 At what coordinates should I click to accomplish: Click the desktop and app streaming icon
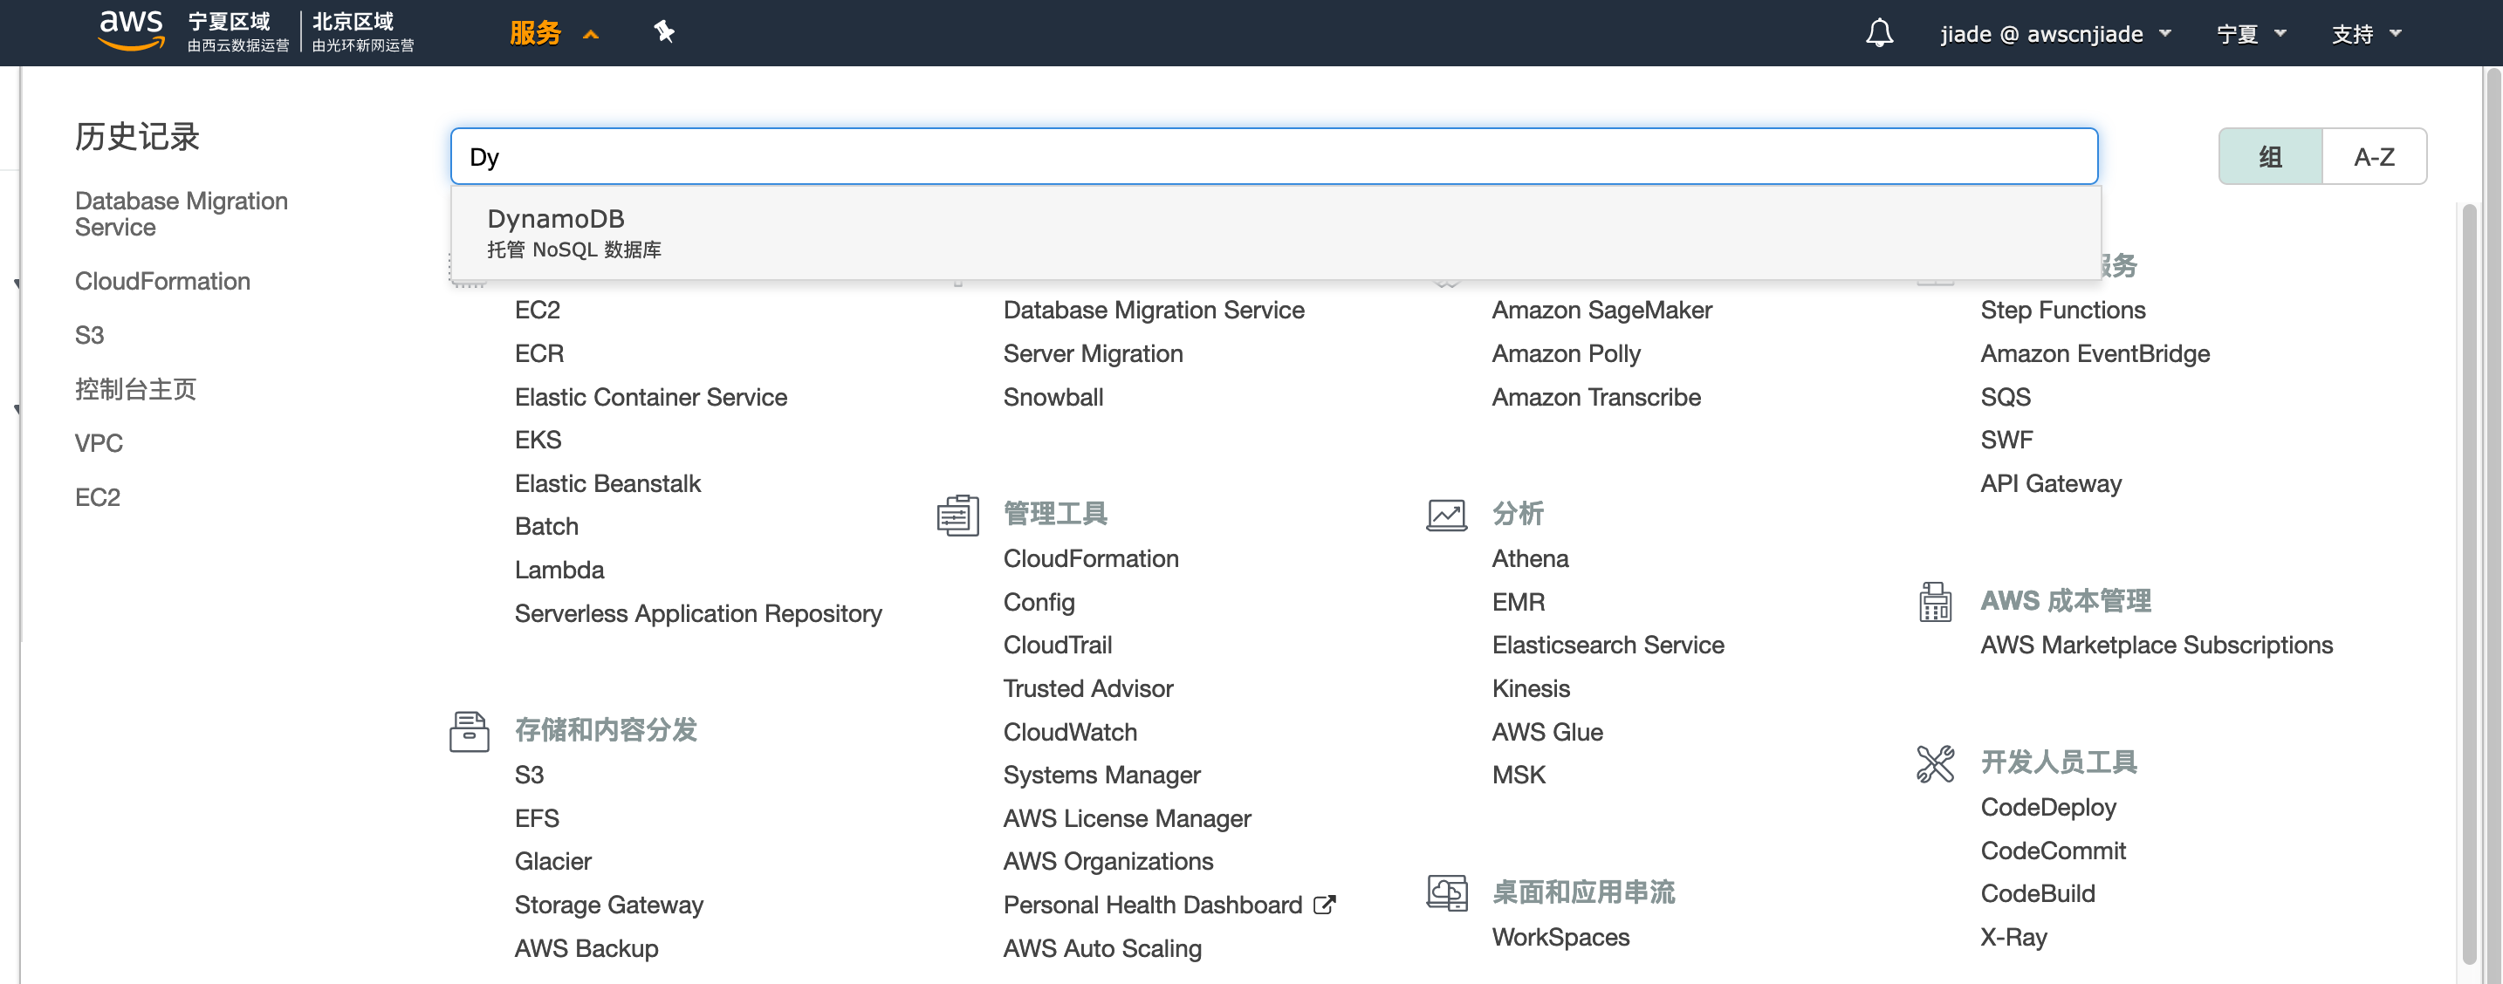[1446, 892]
